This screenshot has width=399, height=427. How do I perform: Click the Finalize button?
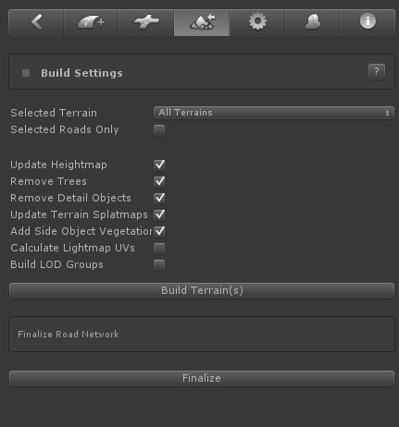point(202,378)
